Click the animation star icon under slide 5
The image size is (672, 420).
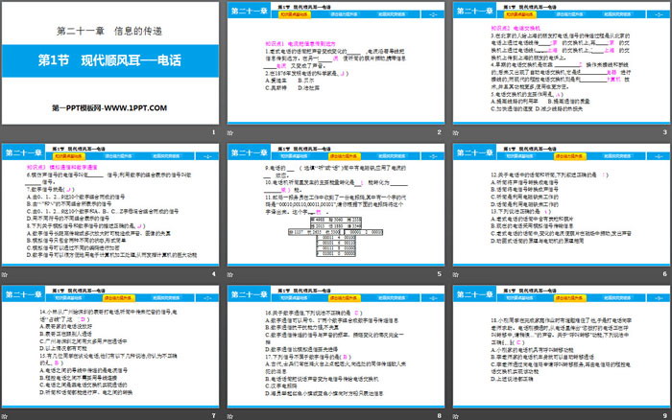tap(230, 274)
